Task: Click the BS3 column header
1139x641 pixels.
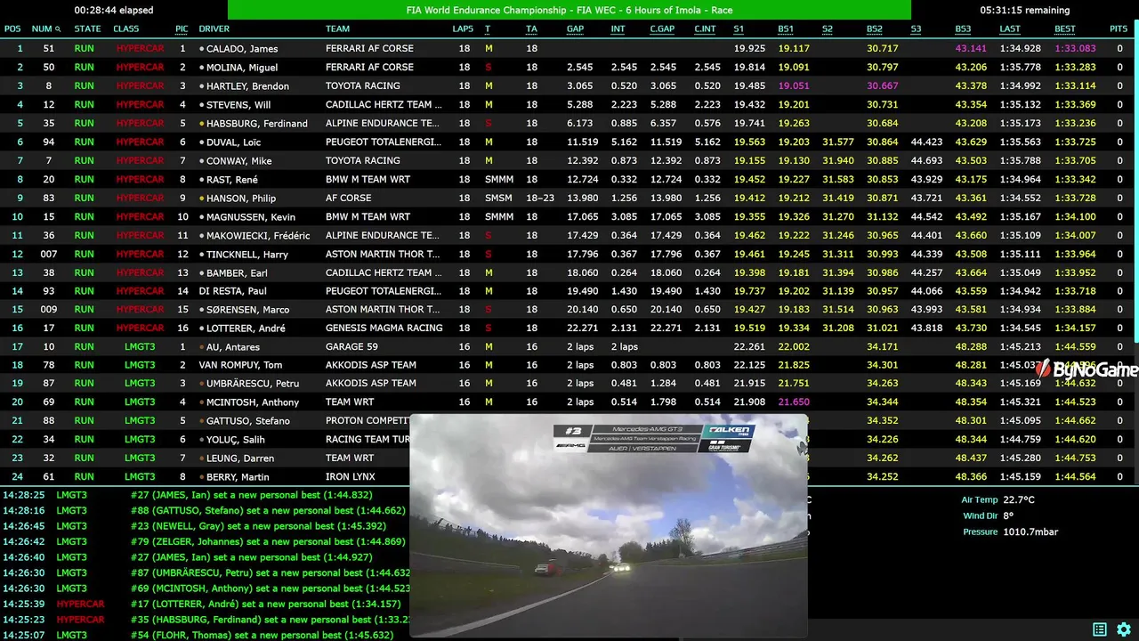Action: tap(963, 29)
